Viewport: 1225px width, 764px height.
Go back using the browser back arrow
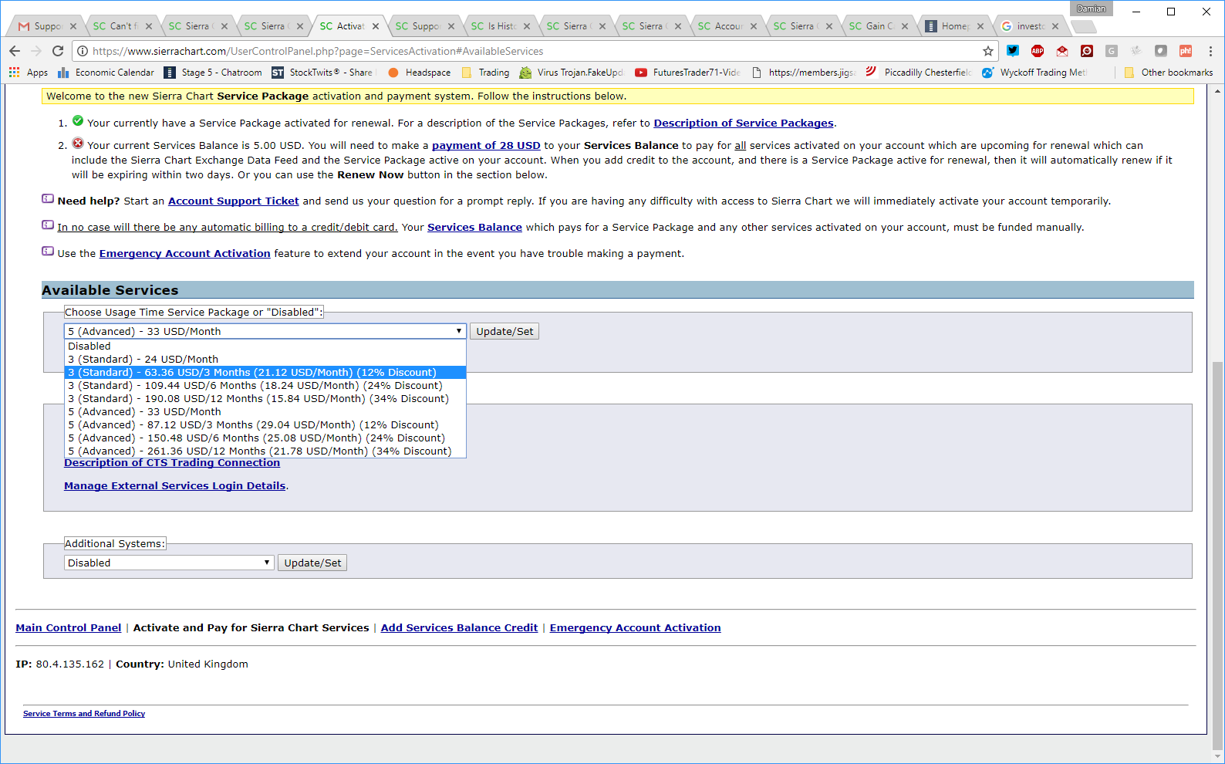click(x=15, y=51)
